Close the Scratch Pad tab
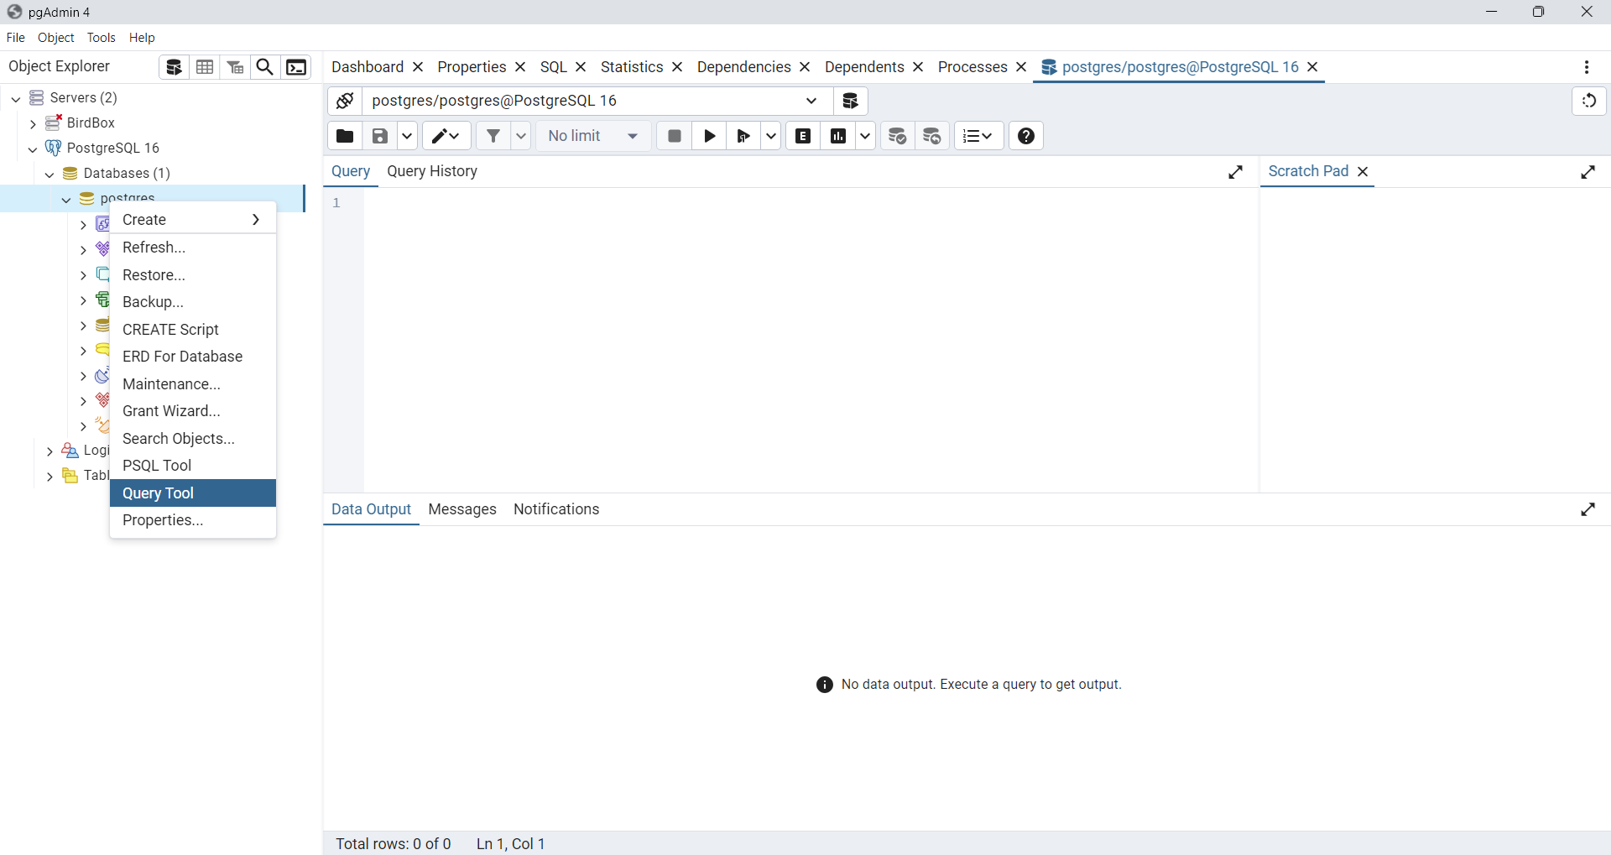Image resolution: width=1611 pixels, height=855 pixels. [1363, 172]
